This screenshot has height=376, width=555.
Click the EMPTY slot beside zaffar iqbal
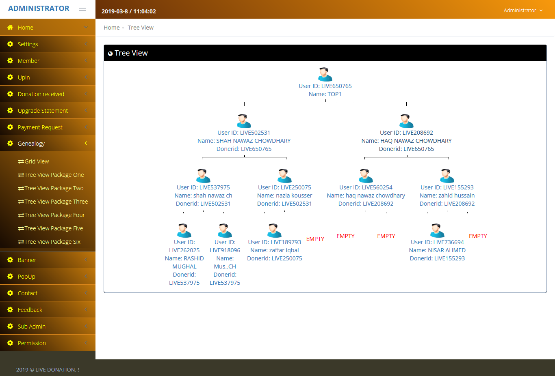click(x=315, y=239)
